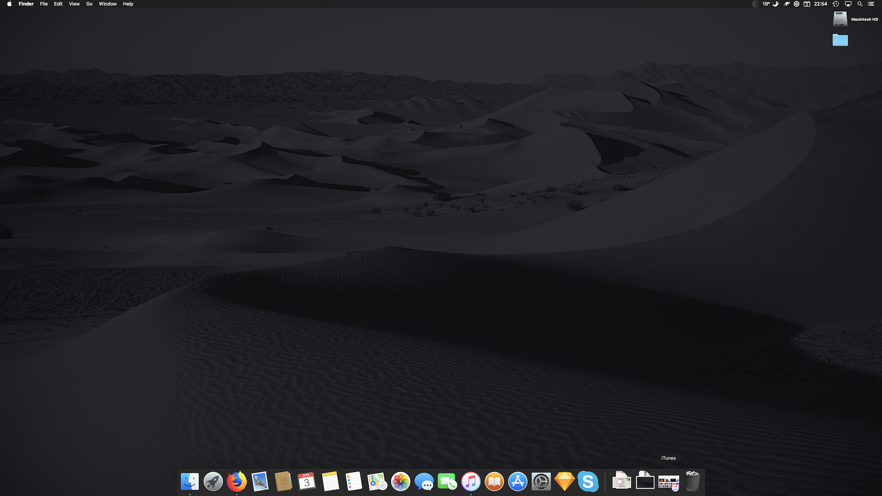Screen dimensions: 882x496
Task: Open Time Machine status menu
Action: pos(836,4)
